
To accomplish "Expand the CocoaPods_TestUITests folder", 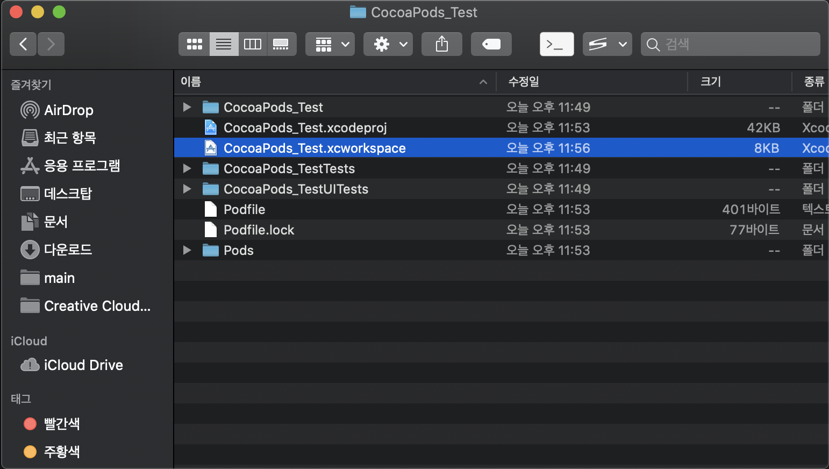I will (x=187, y=189).
